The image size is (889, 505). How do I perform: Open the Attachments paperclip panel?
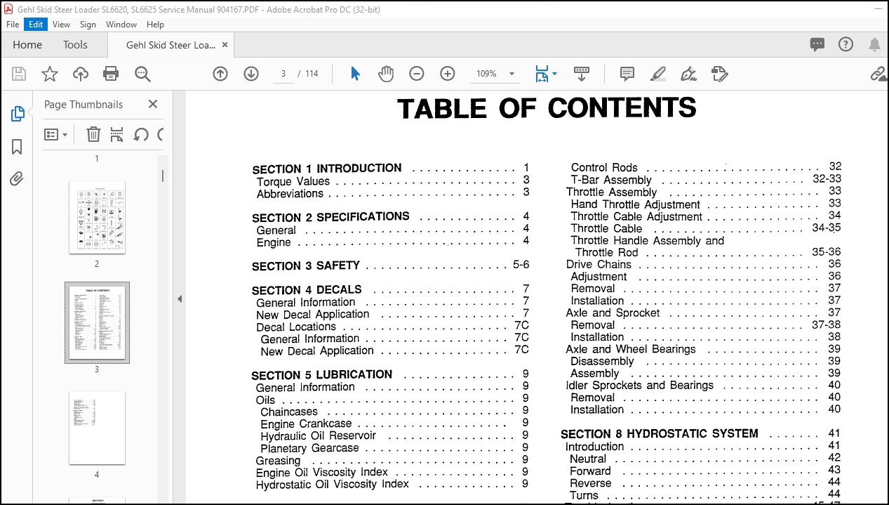pos(18,179)
